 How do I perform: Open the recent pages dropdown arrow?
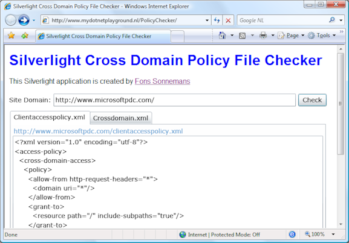click(x=34, y=21)
